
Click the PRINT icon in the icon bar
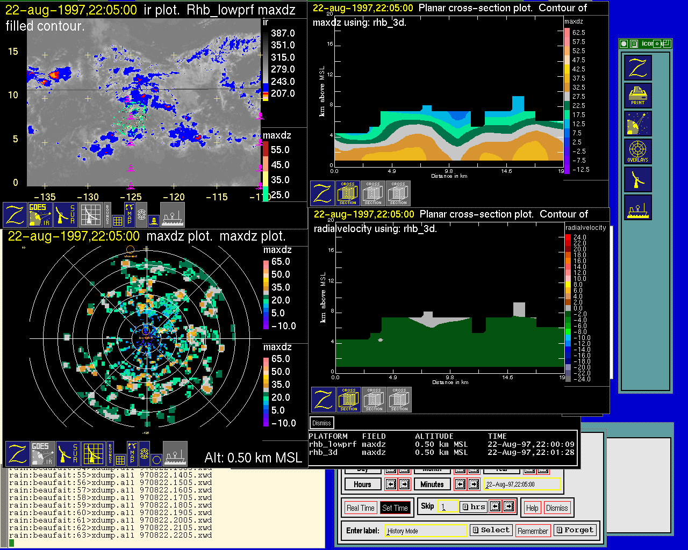tap(638, 96)
